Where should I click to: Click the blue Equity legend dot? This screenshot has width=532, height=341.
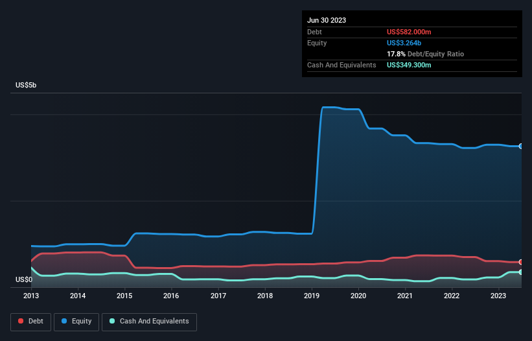pyautogui.click(x=64, y=321)
